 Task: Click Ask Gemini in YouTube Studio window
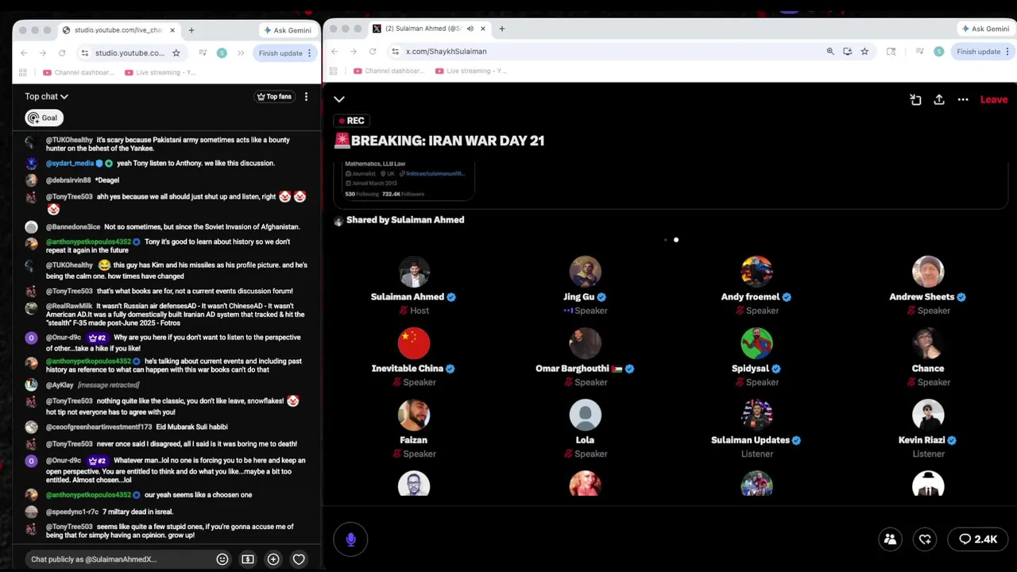click(x=287, y=30)
